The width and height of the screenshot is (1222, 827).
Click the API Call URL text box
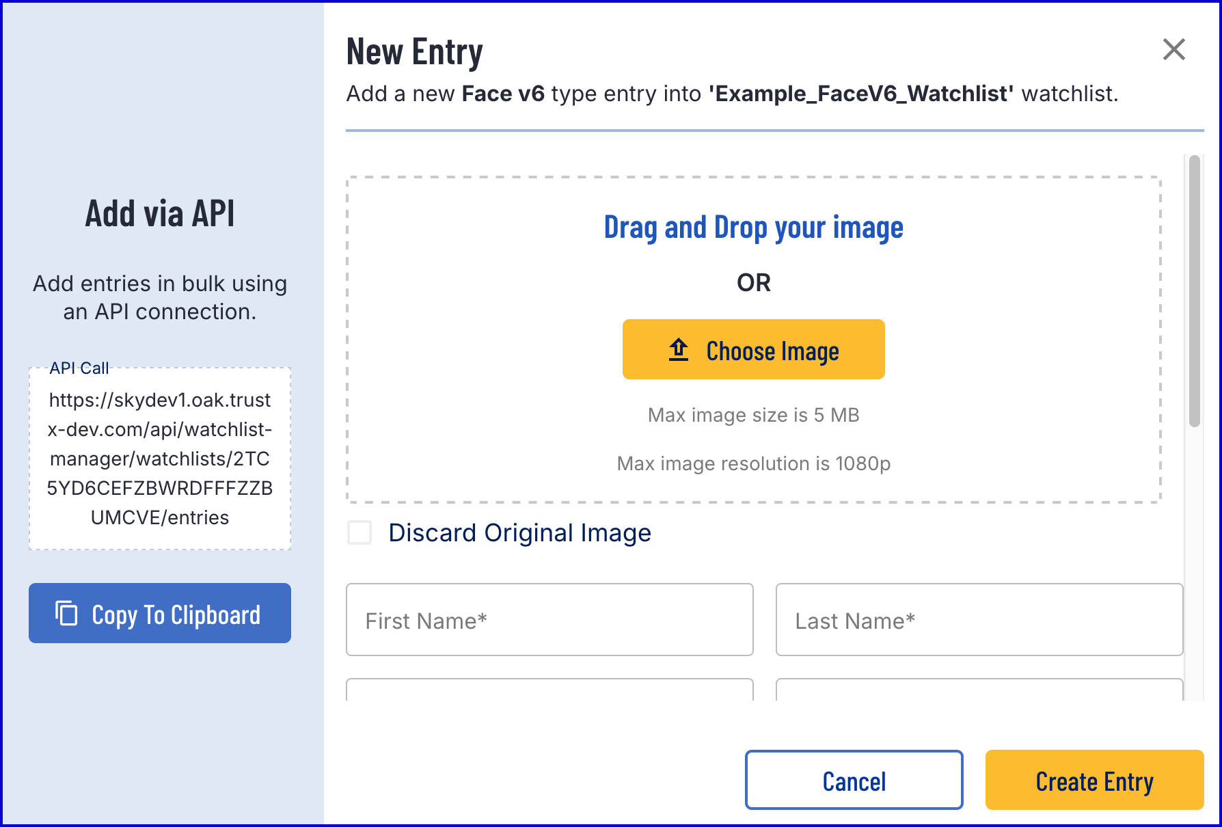point(160,459)
